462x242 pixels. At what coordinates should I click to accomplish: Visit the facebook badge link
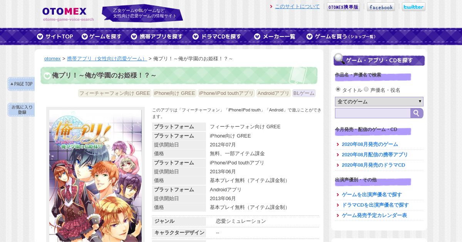[x=381, y=7]
